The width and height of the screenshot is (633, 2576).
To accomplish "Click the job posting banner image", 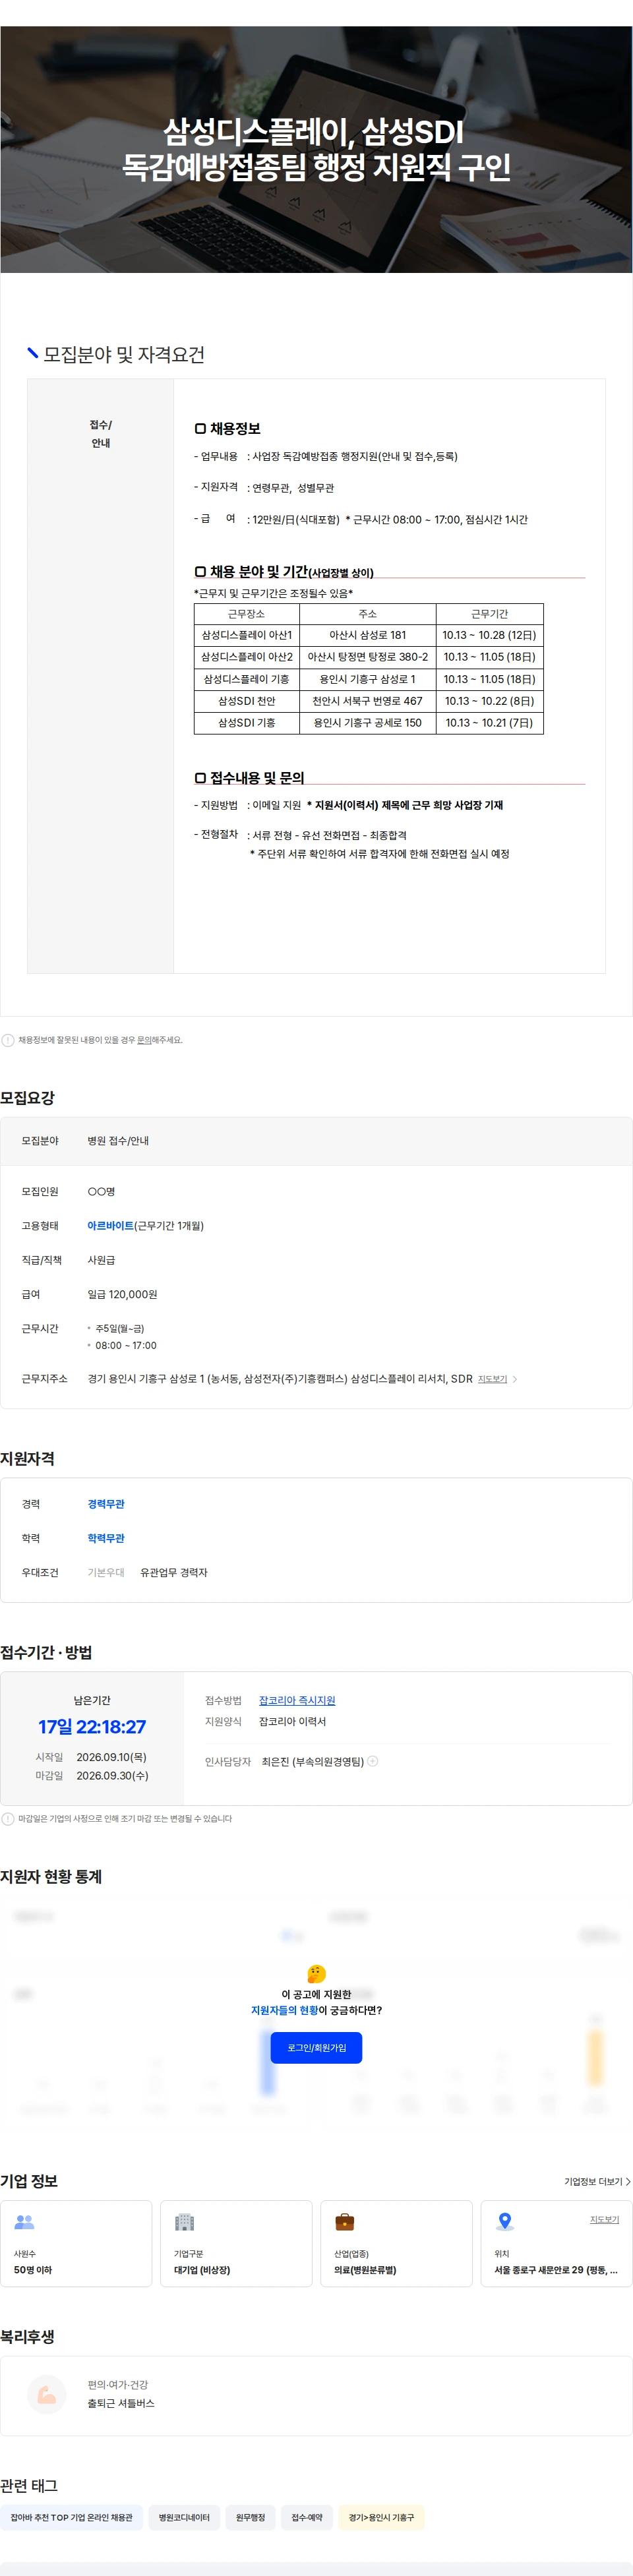I will point(316,149).
